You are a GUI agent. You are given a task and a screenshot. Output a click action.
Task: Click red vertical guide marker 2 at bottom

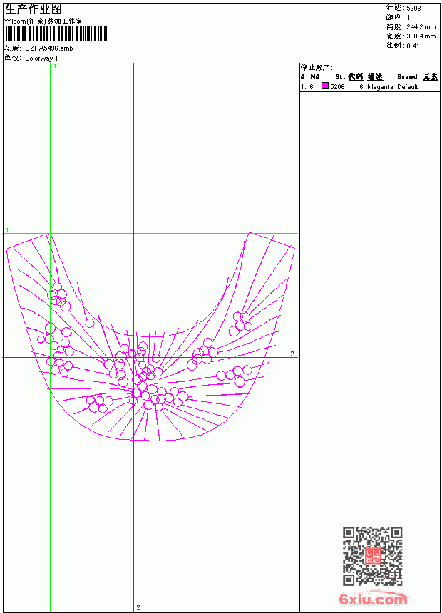[138, 607]
